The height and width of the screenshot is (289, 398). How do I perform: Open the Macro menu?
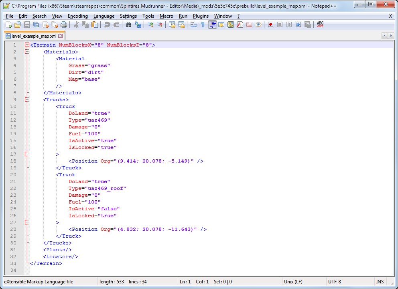[167, 16]
